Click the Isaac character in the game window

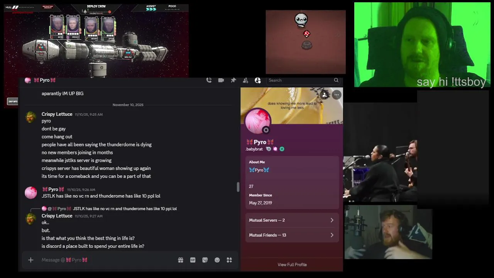(301, 19)
